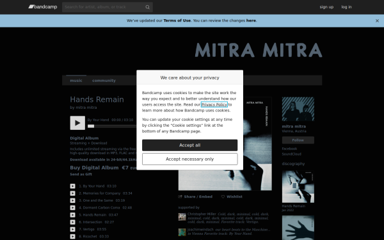Play track 4 Dormant Carbon Coma
The image size is (384, 240).
73,207
